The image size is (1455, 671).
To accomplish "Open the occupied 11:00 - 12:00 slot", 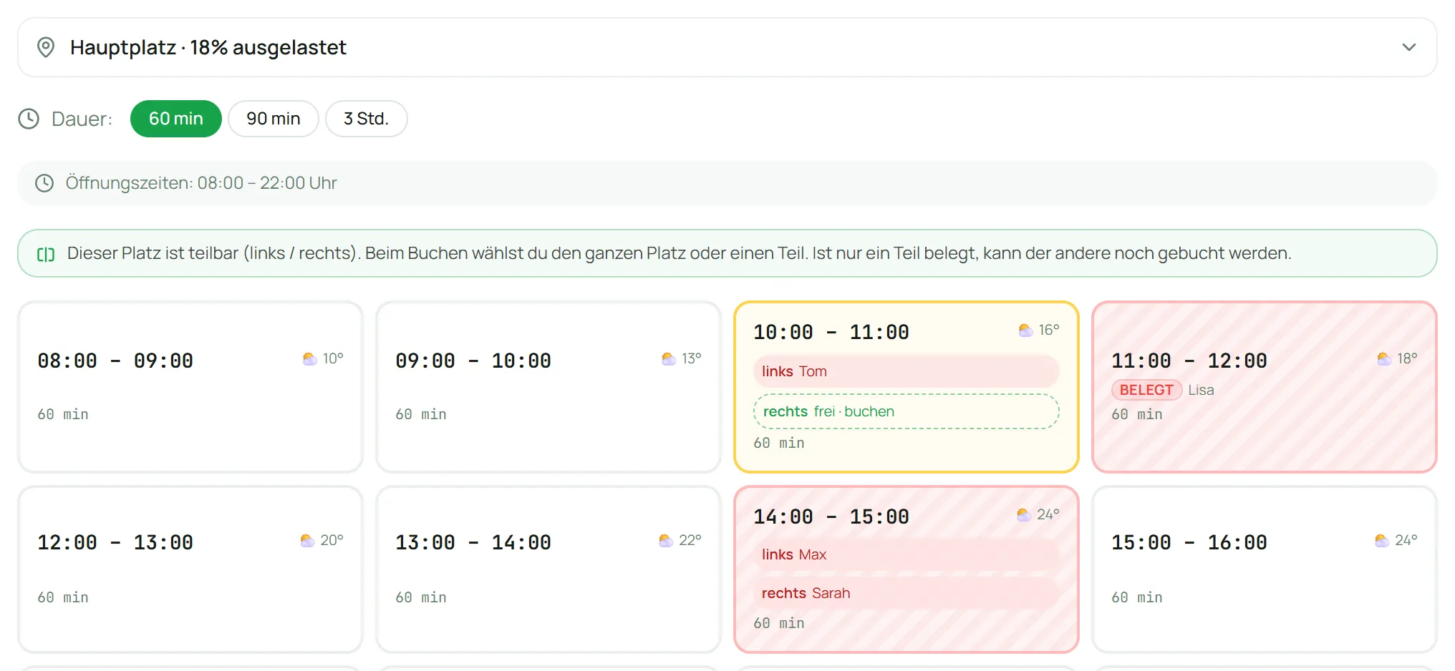I will click(x=1265, y=387).
